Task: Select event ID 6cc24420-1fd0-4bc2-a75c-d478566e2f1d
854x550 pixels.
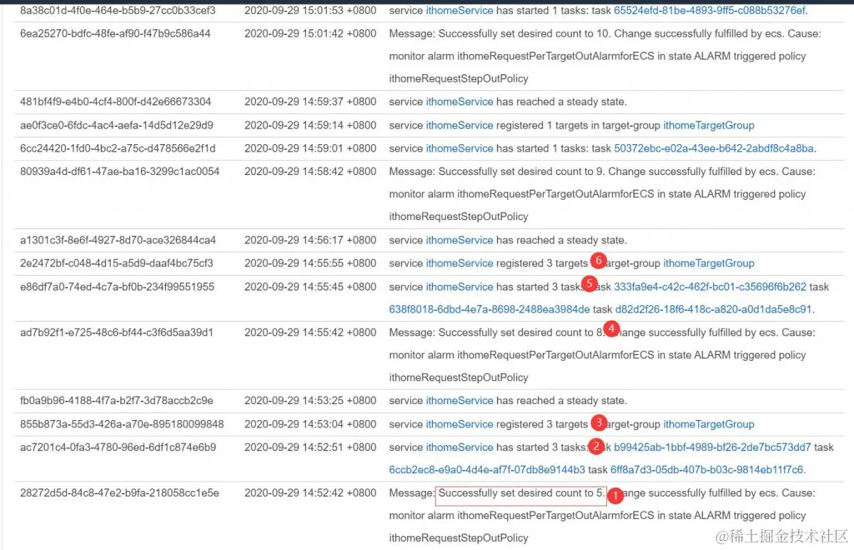Action: coord(118,148)
